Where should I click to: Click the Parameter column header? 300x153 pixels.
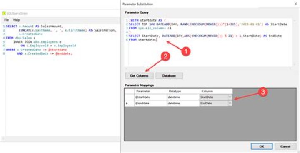150,91
